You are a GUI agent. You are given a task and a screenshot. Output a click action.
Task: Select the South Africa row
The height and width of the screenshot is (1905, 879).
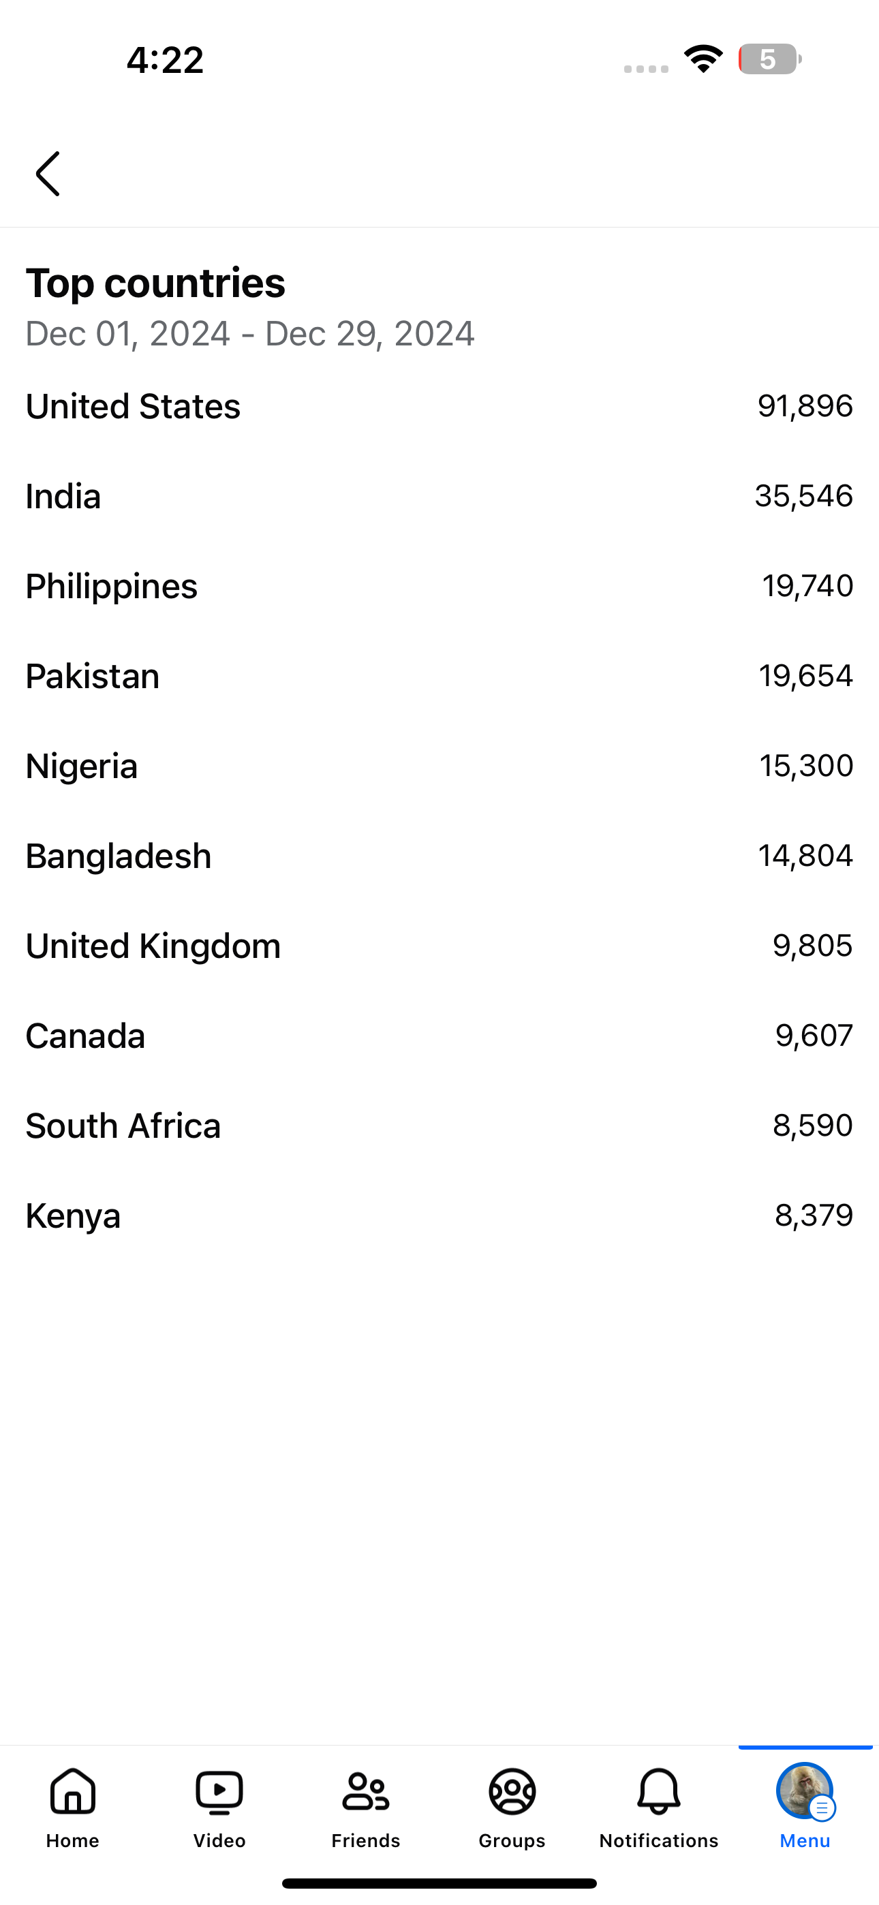click(439, 1126)
